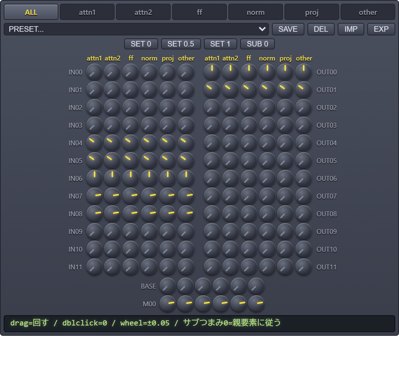The image size is (399, 372).
Task: Click the IN04 other knob
Action: tap(186, 143)
